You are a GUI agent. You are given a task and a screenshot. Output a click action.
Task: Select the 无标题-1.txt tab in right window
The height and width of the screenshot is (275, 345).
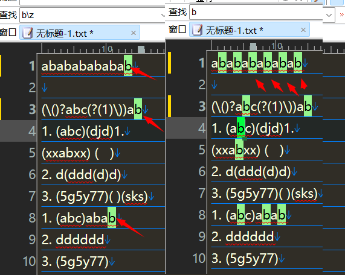(250, 30)
